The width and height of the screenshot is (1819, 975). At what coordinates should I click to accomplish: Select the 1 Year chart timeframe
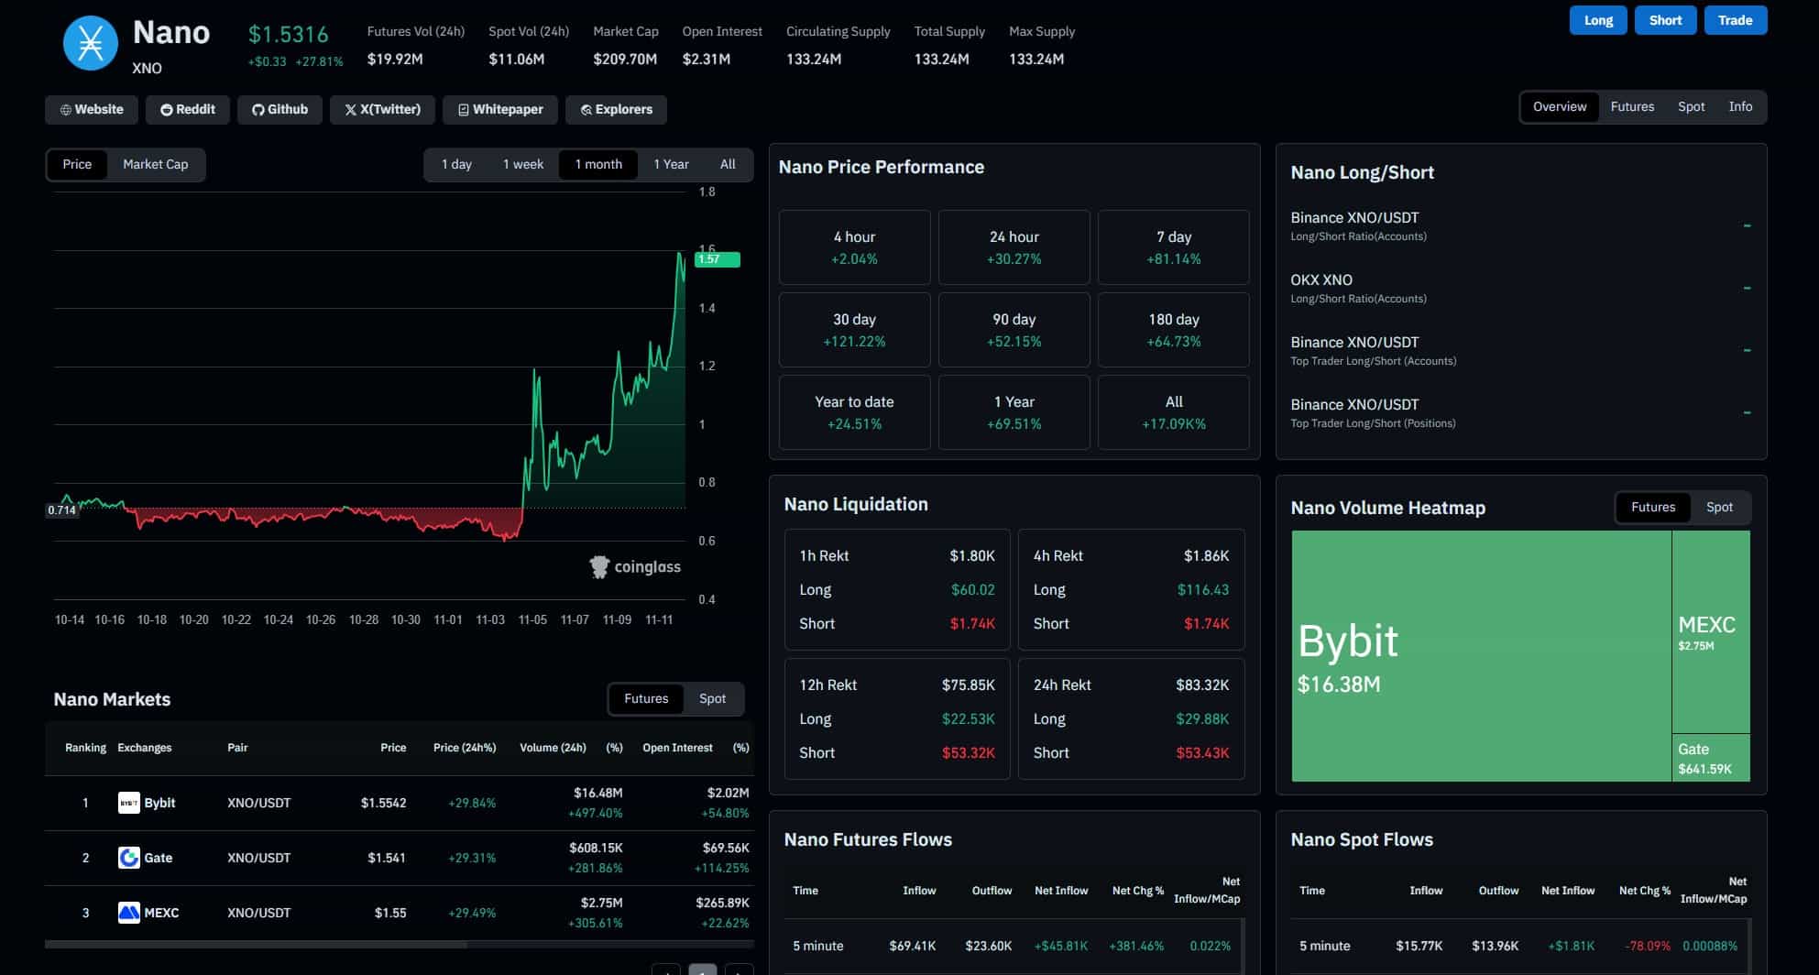click(x=670, y=164)
